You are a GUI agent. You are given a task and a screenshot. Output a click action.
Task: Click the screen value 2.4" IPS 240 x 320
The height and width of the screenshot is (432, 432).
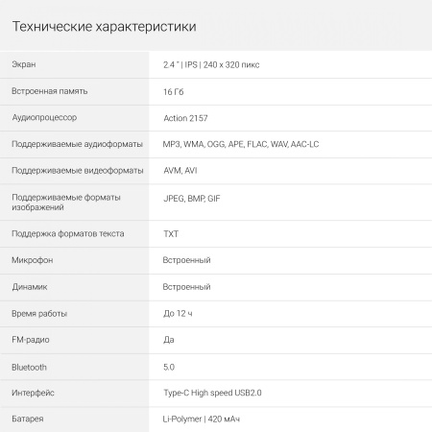pyautogui.click(x=211, y=64)
